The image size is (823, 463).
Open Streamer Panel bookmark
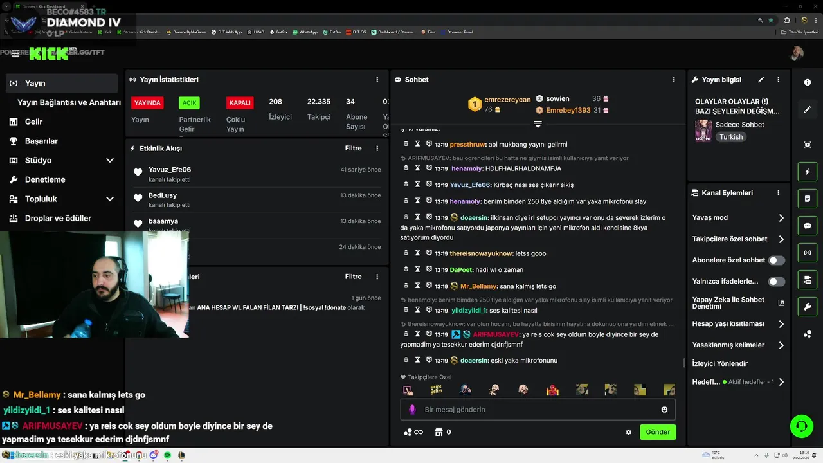(456, 32)
